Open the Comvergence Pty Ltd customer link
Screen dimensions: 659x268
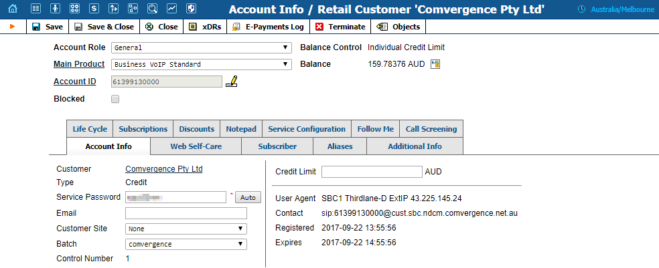[164, 169]
